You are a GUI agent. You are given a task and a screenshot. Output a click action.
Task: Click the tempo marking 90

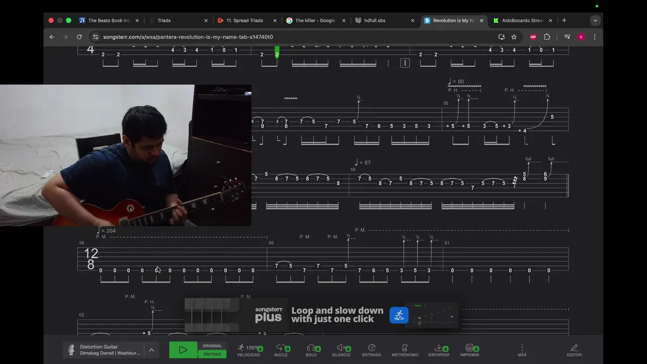456,81
